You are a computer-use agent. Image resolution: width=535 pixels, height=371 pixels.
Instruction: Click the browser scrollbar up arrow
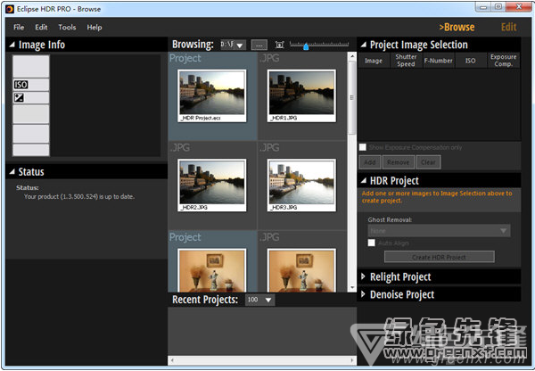point(352,55)
